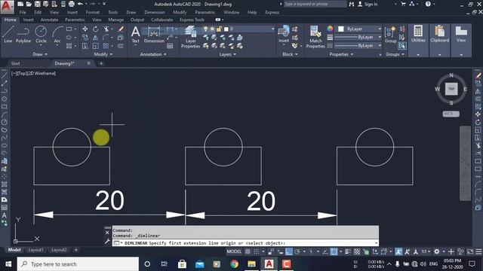
Task: Click the Trim tool icon
Action: [106, 29]
